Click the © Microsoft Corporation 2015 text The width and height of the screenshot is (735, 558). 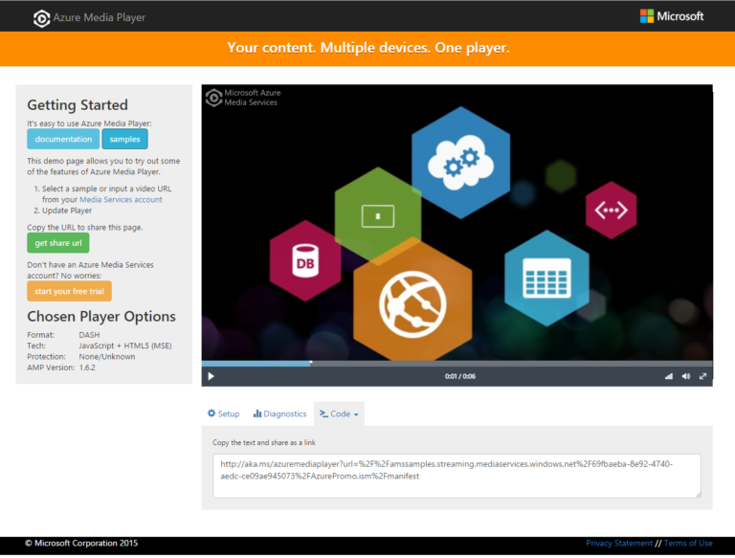(x=81, y=543)
